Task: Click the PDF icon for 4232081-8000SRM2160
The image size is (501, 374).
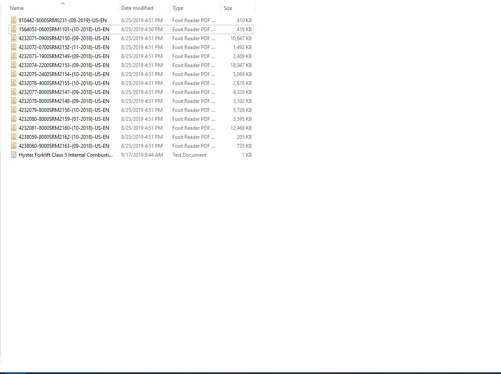Action: (13, 128)
